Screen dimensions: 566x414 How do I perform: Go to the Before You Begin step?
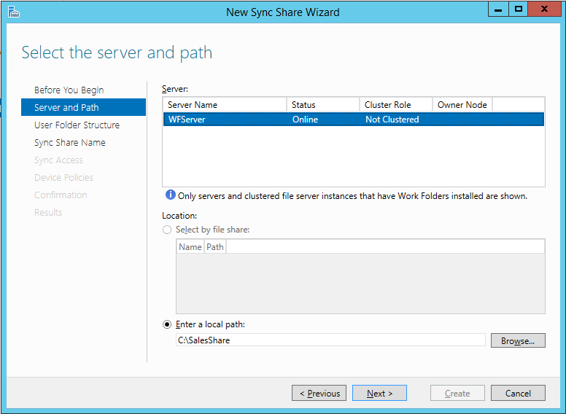point(69,90)
